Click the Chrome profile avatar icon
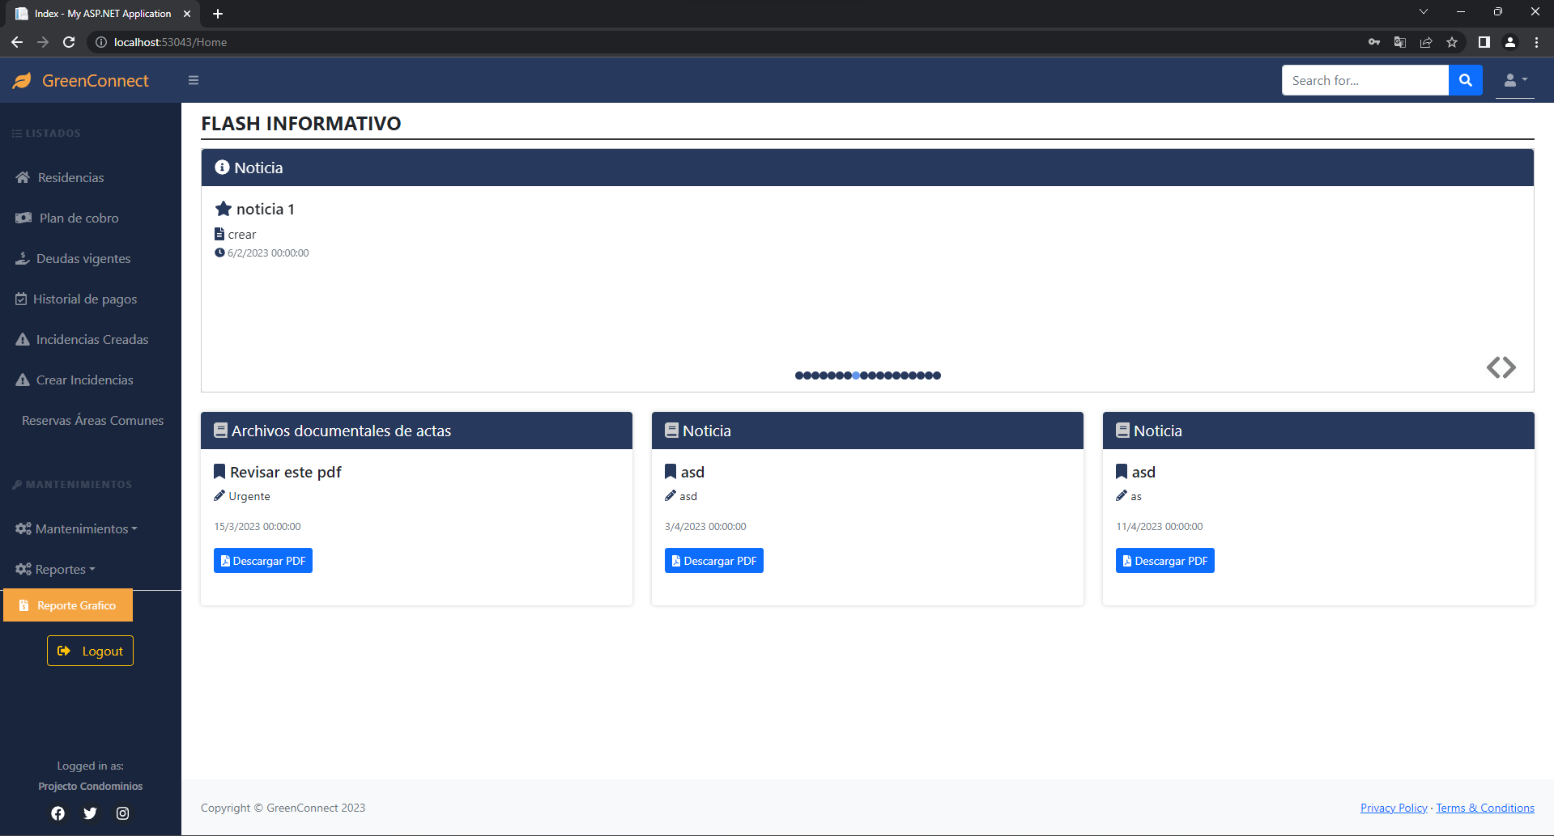 click(1510, 42)
